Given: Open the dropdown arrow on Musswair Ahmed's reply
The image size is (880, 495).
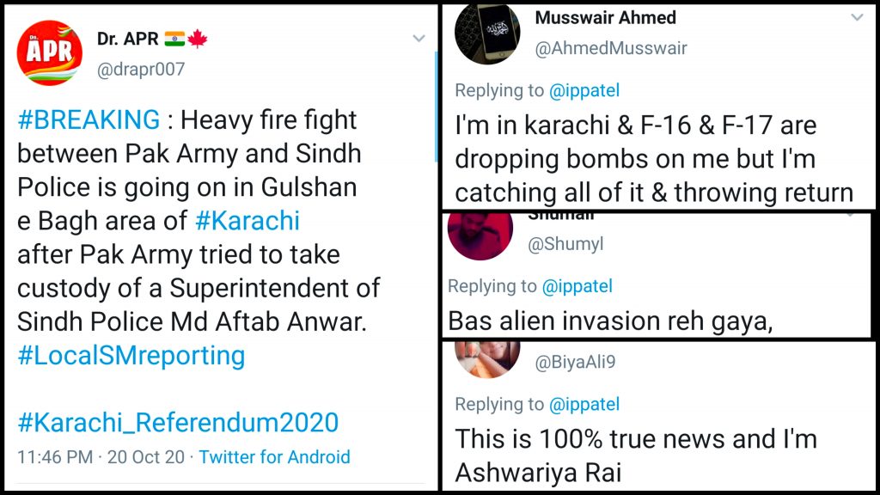Looking at the screenshot, I should [857, 17].
